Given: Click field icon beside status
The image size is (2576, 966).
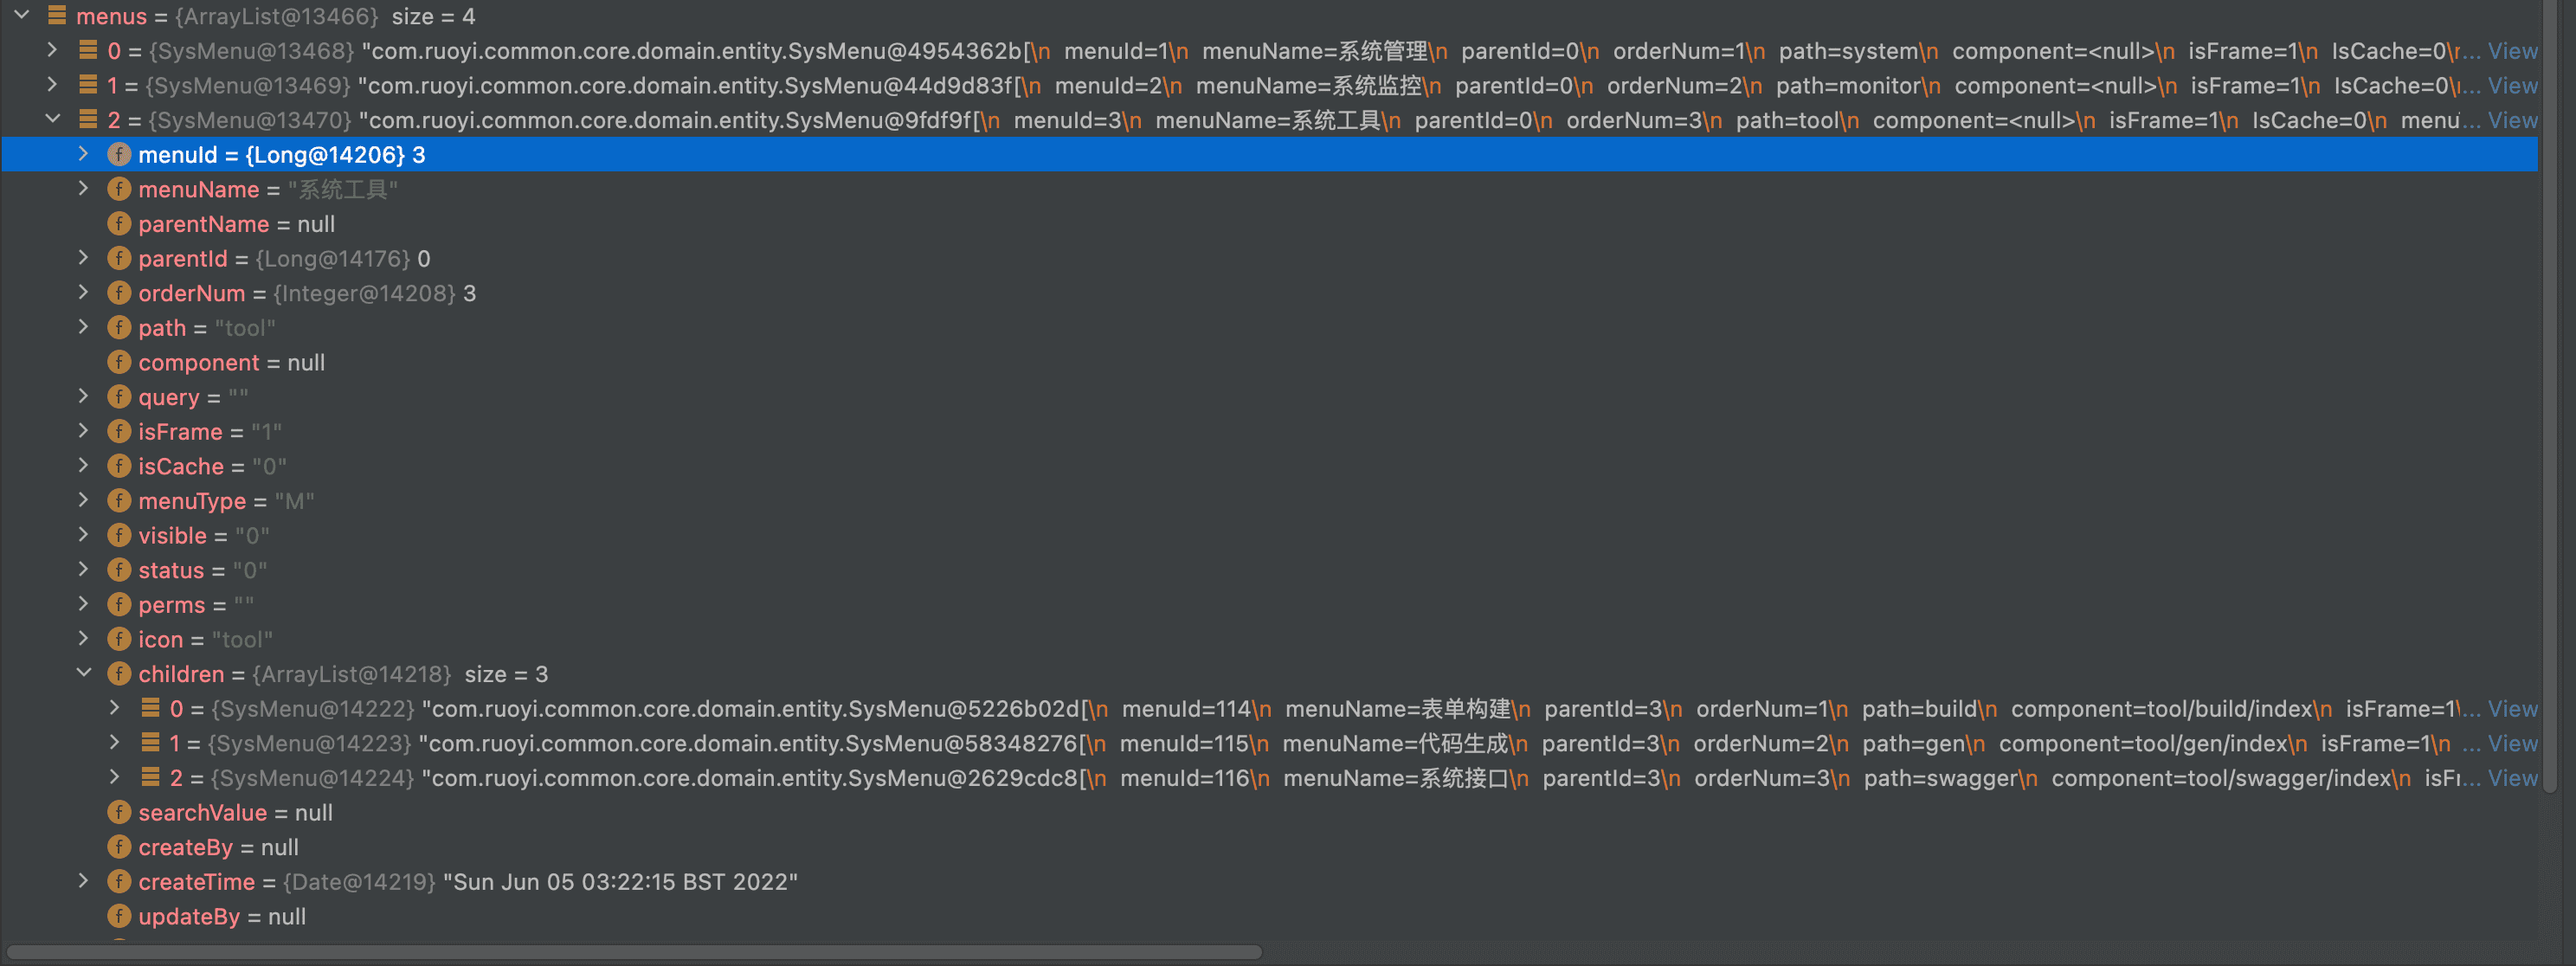Looking at the screenshot, I should (x=119, y=570).
